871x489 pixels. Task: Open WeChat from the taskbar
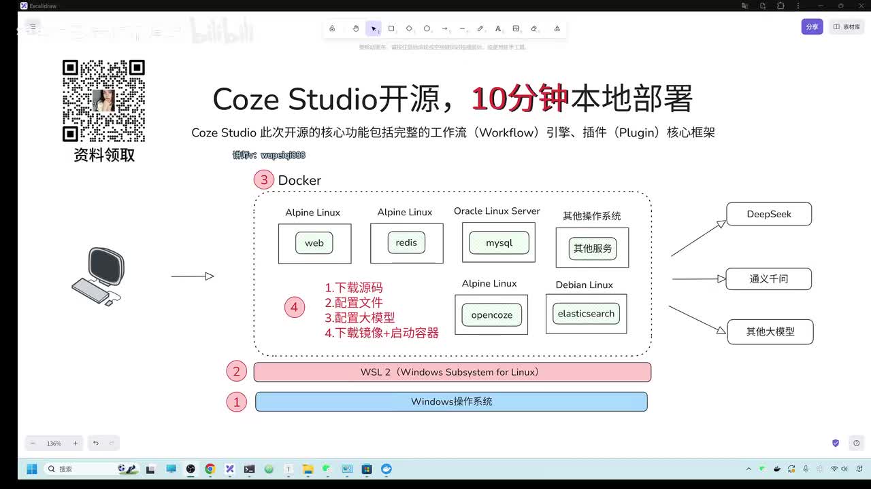click(327, 469)
